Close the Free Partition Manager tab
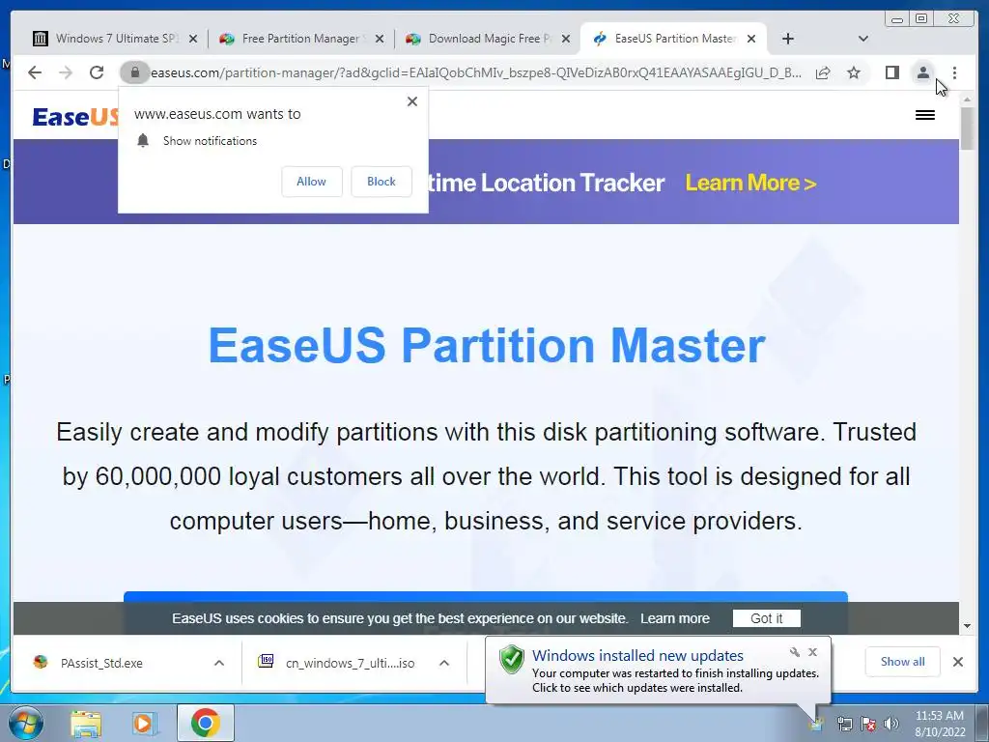The image size is (989, 742). [379, 39]
